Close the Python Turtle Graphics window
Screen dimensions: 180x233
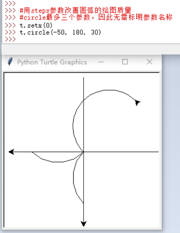pyautogui.click(x=149, y=62)
